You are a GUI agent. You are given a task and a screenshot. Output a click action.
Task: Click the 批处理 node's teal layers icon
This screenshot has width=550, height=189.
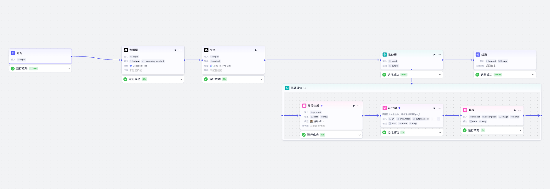click(385, 54)
